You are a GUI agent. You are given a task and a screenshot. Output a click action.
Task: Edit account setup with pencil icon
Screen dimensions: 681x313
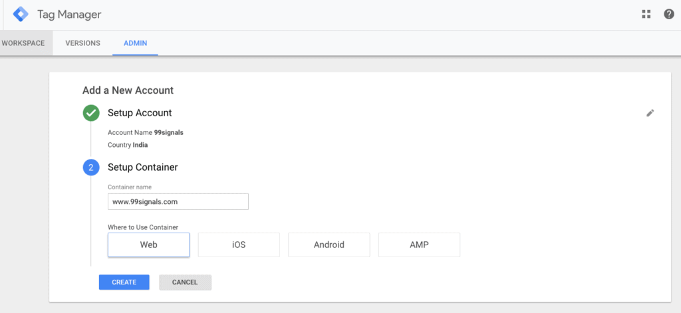tap(650, 113)
